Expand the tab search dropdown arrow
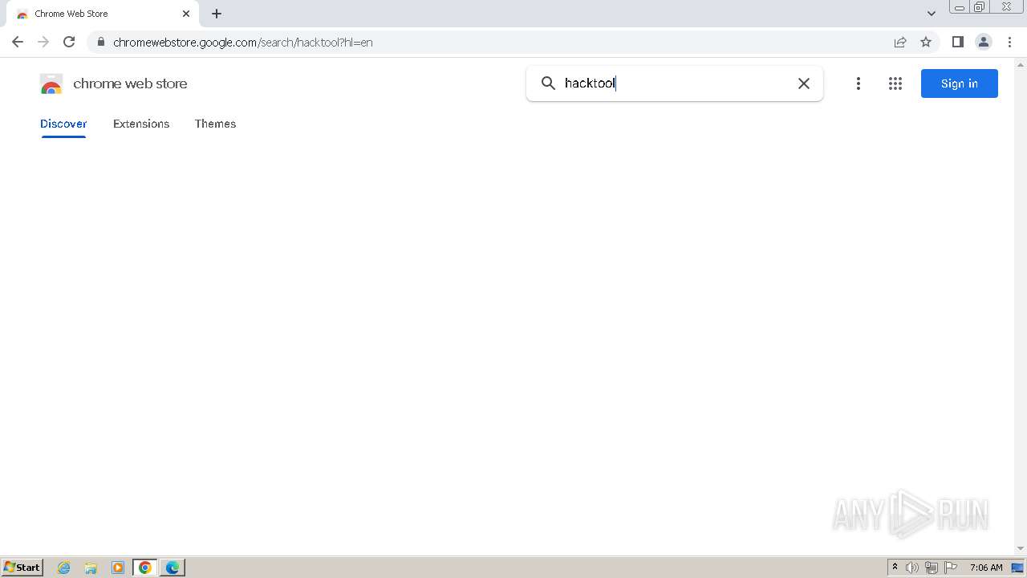Viewport: 1027px width, 578px height. tap(932, 14)
